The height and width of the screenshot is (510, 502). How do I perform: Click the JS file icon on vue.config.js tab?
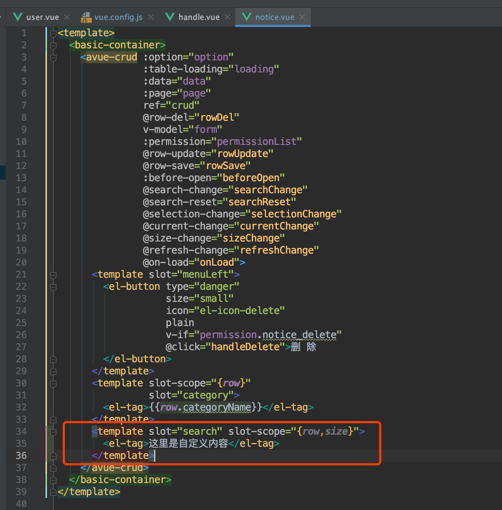click(86, 17)
